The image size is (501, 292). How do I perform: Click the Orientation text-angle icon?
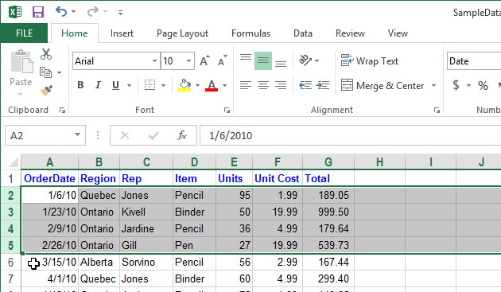click(x=305, y=60)
